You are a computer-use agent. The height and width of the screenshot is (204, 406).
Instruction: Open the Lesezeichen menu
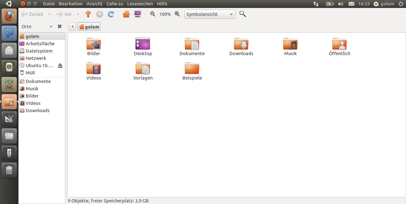tap(140, 4)
